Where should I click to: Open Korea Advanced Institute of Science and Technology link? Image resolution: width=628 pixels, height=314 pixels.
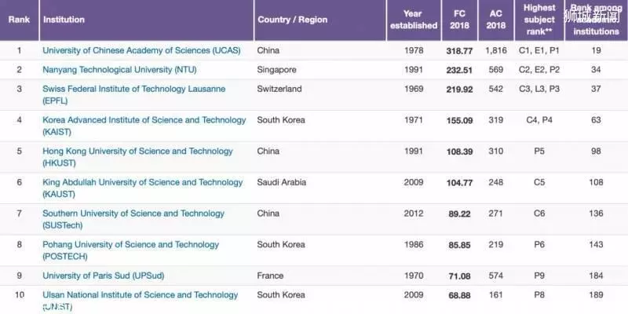tap(144, 126)
